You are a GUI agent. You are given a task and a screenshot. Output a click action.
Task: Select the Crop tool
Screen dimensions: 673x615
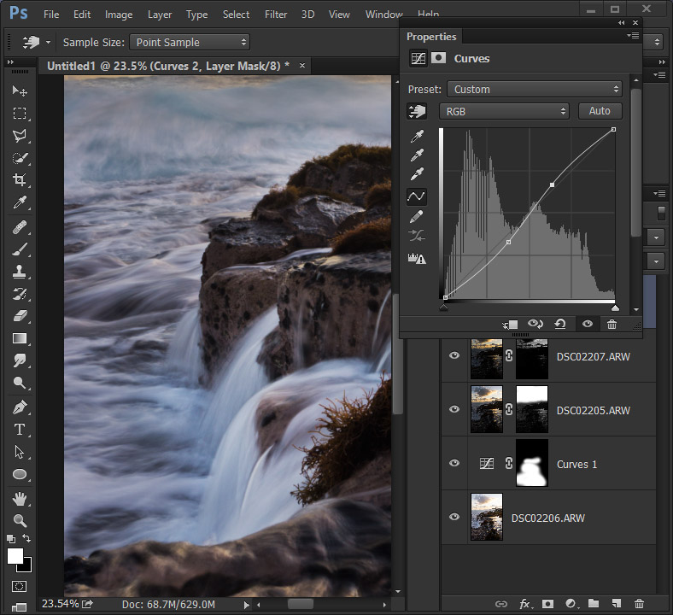tap(20, 180)
